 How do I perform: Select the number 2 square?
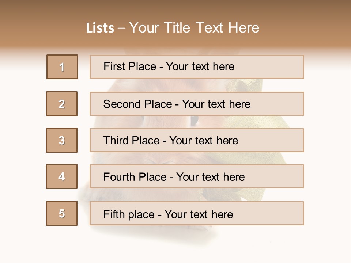(62, 104)
